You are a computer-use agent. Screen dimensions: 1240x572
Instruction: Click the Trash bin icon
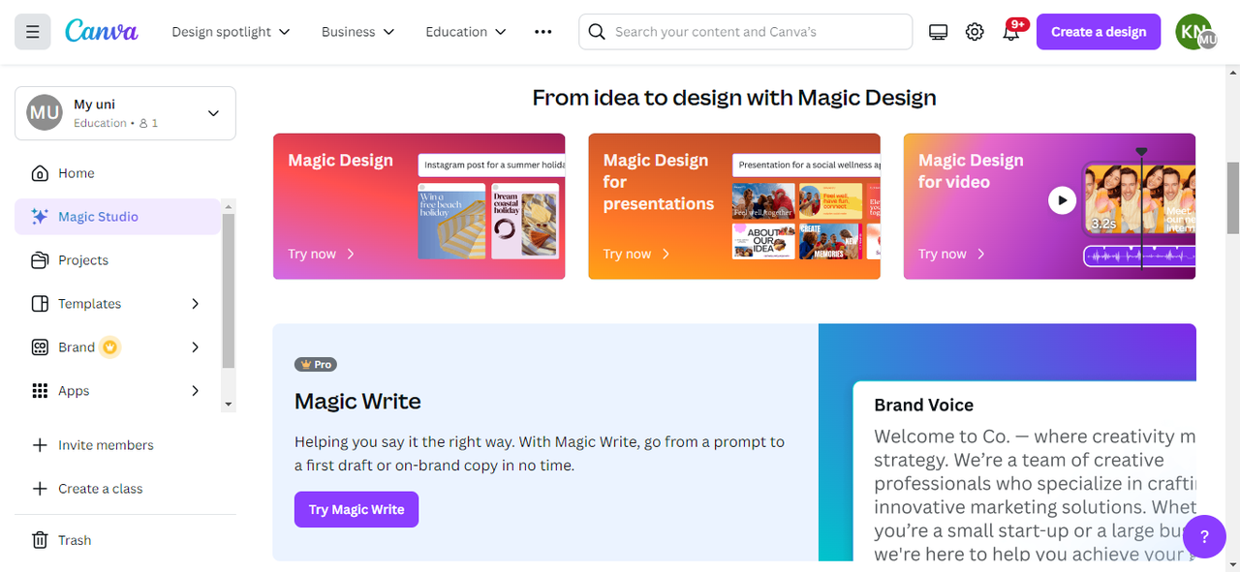point(40,540)
